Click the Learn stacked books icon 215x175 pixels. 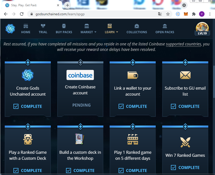[110, 26]
